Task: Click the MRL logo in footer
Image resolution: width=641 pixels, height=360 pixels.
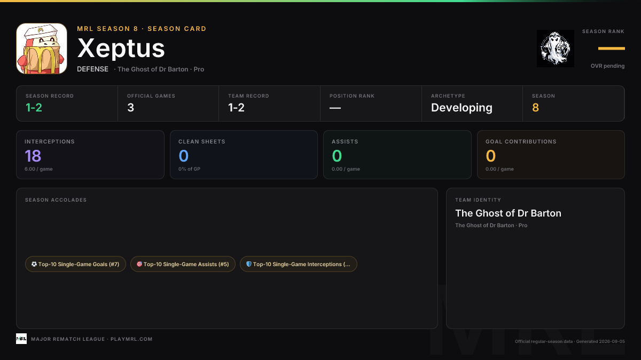Action: (21, 339)
